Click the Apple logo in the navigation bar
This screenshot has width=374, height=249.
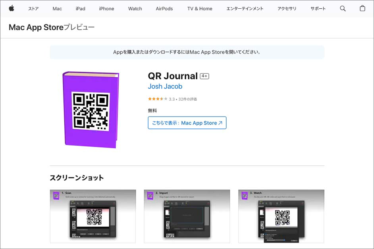point(12,8)
